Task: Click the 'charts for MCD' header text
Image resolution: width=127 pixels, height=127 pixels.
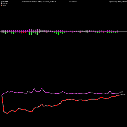Action: (x=50, y=2)
